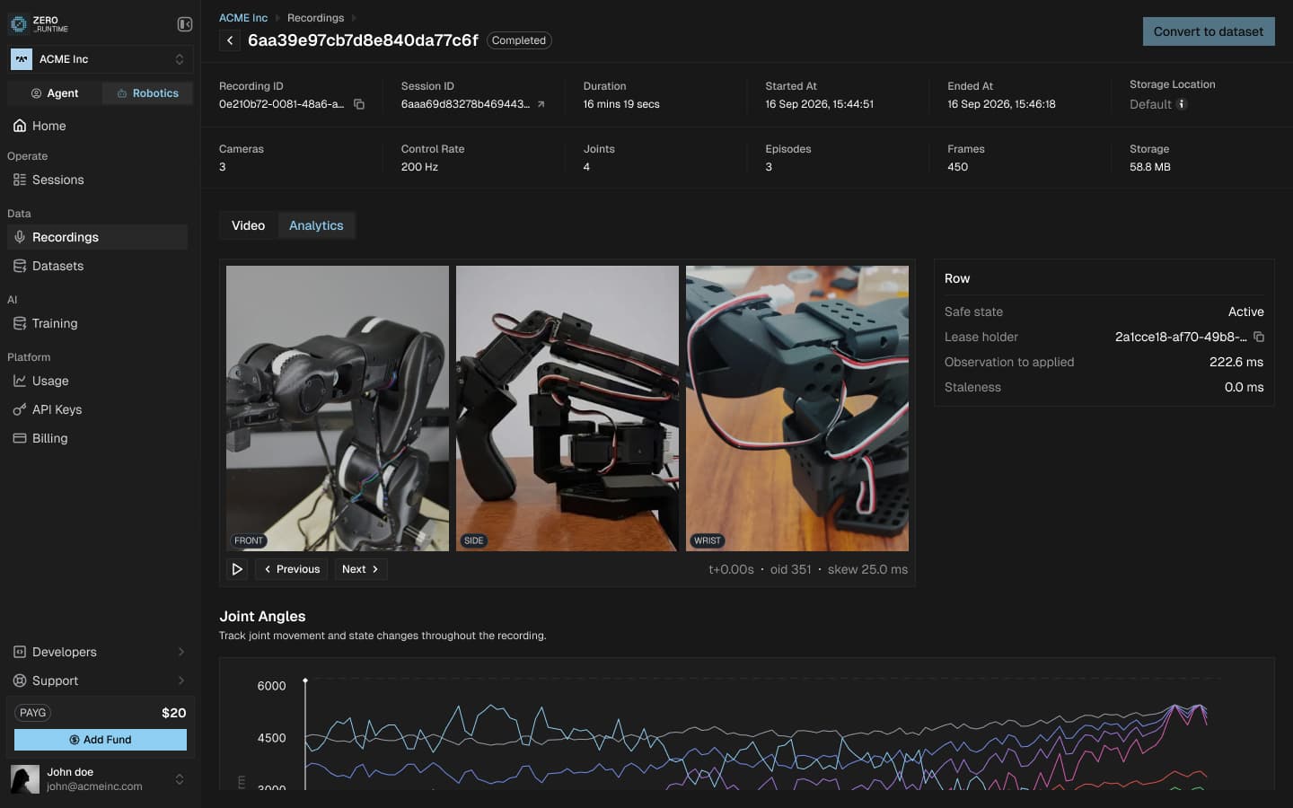Collapse the sidebar panel icon
Viewport: 1293px width, 808px height.
[x=185, y=24]
